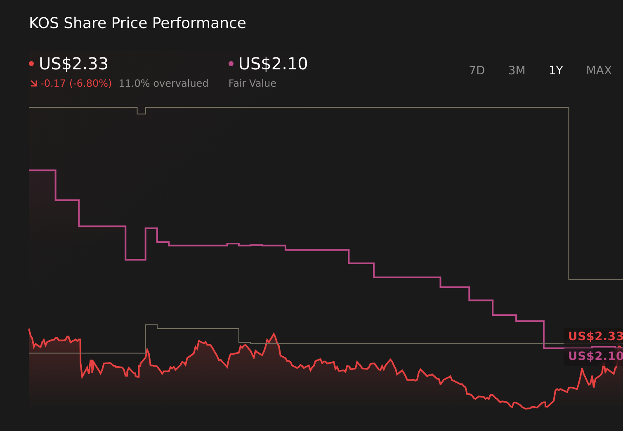Click the downward arrow beside -0.17
Viewport: 623px width, 431px height.
pos(34,83)
